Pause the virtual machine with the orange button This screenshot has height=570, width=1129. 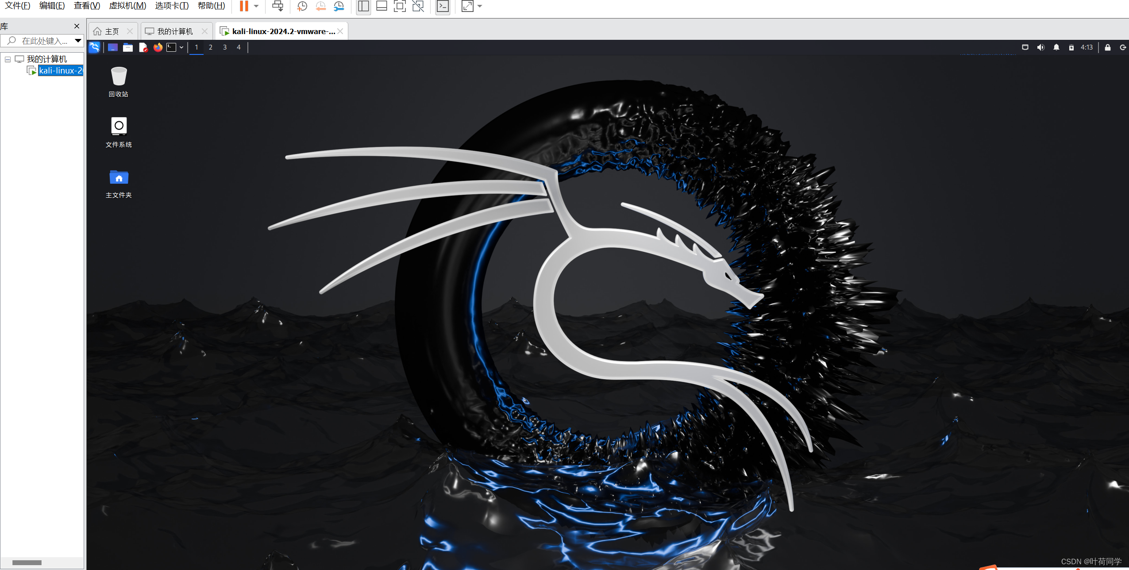coord(244,6)
